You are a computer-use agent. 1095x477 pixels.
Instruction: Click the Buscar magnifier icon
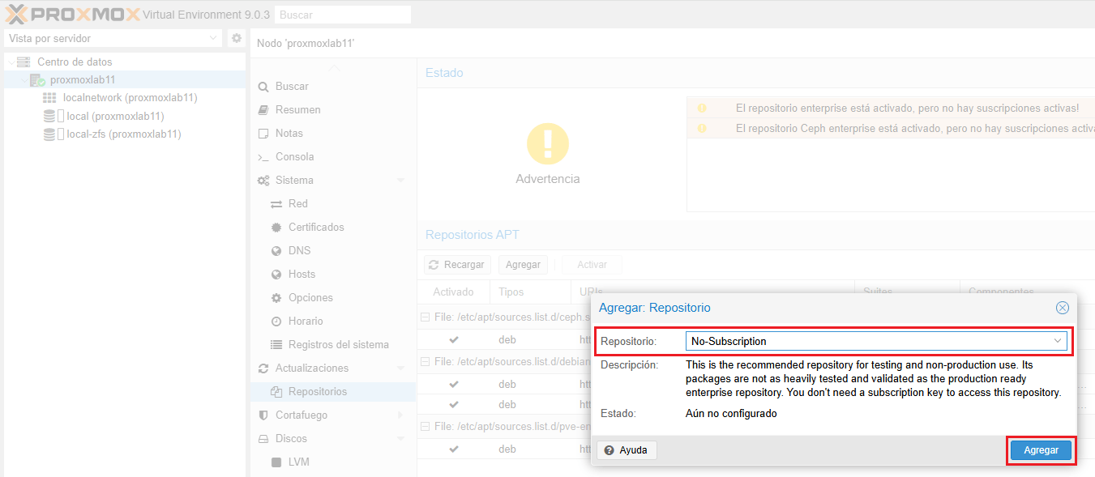263,87
